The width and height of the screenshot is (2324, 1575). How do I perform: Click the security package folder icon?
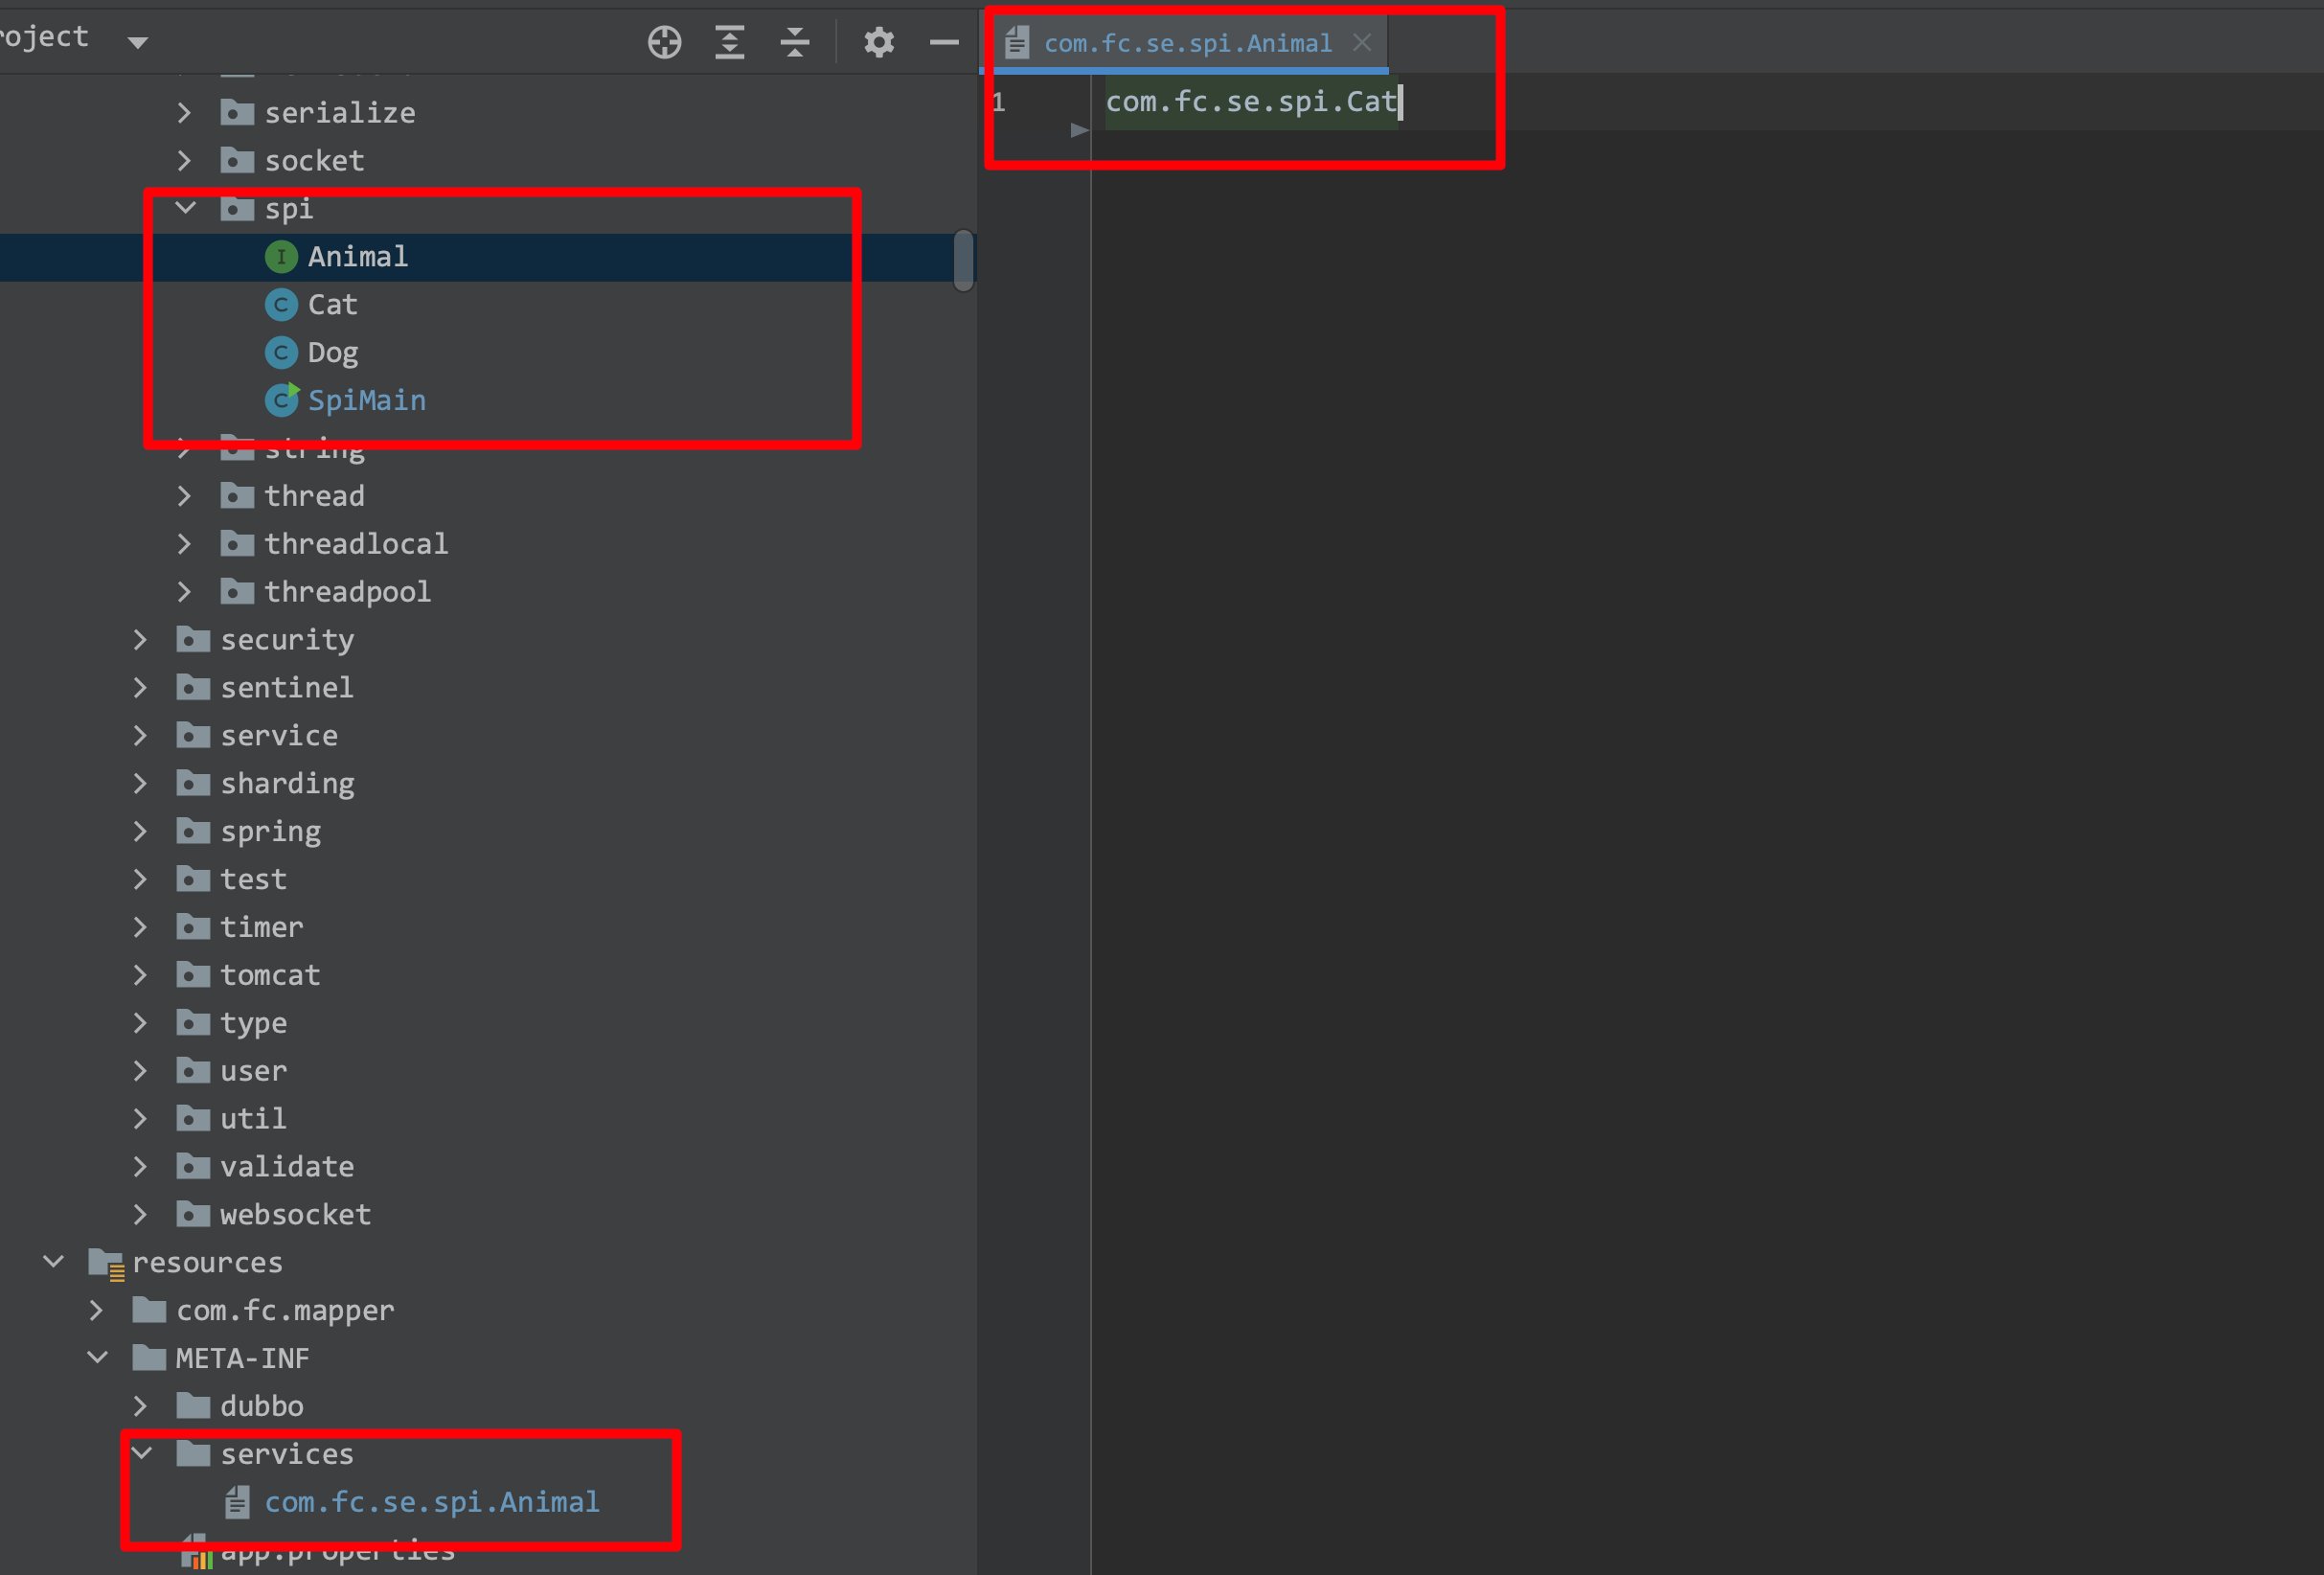pyautogui.click(x=193, y=640)
